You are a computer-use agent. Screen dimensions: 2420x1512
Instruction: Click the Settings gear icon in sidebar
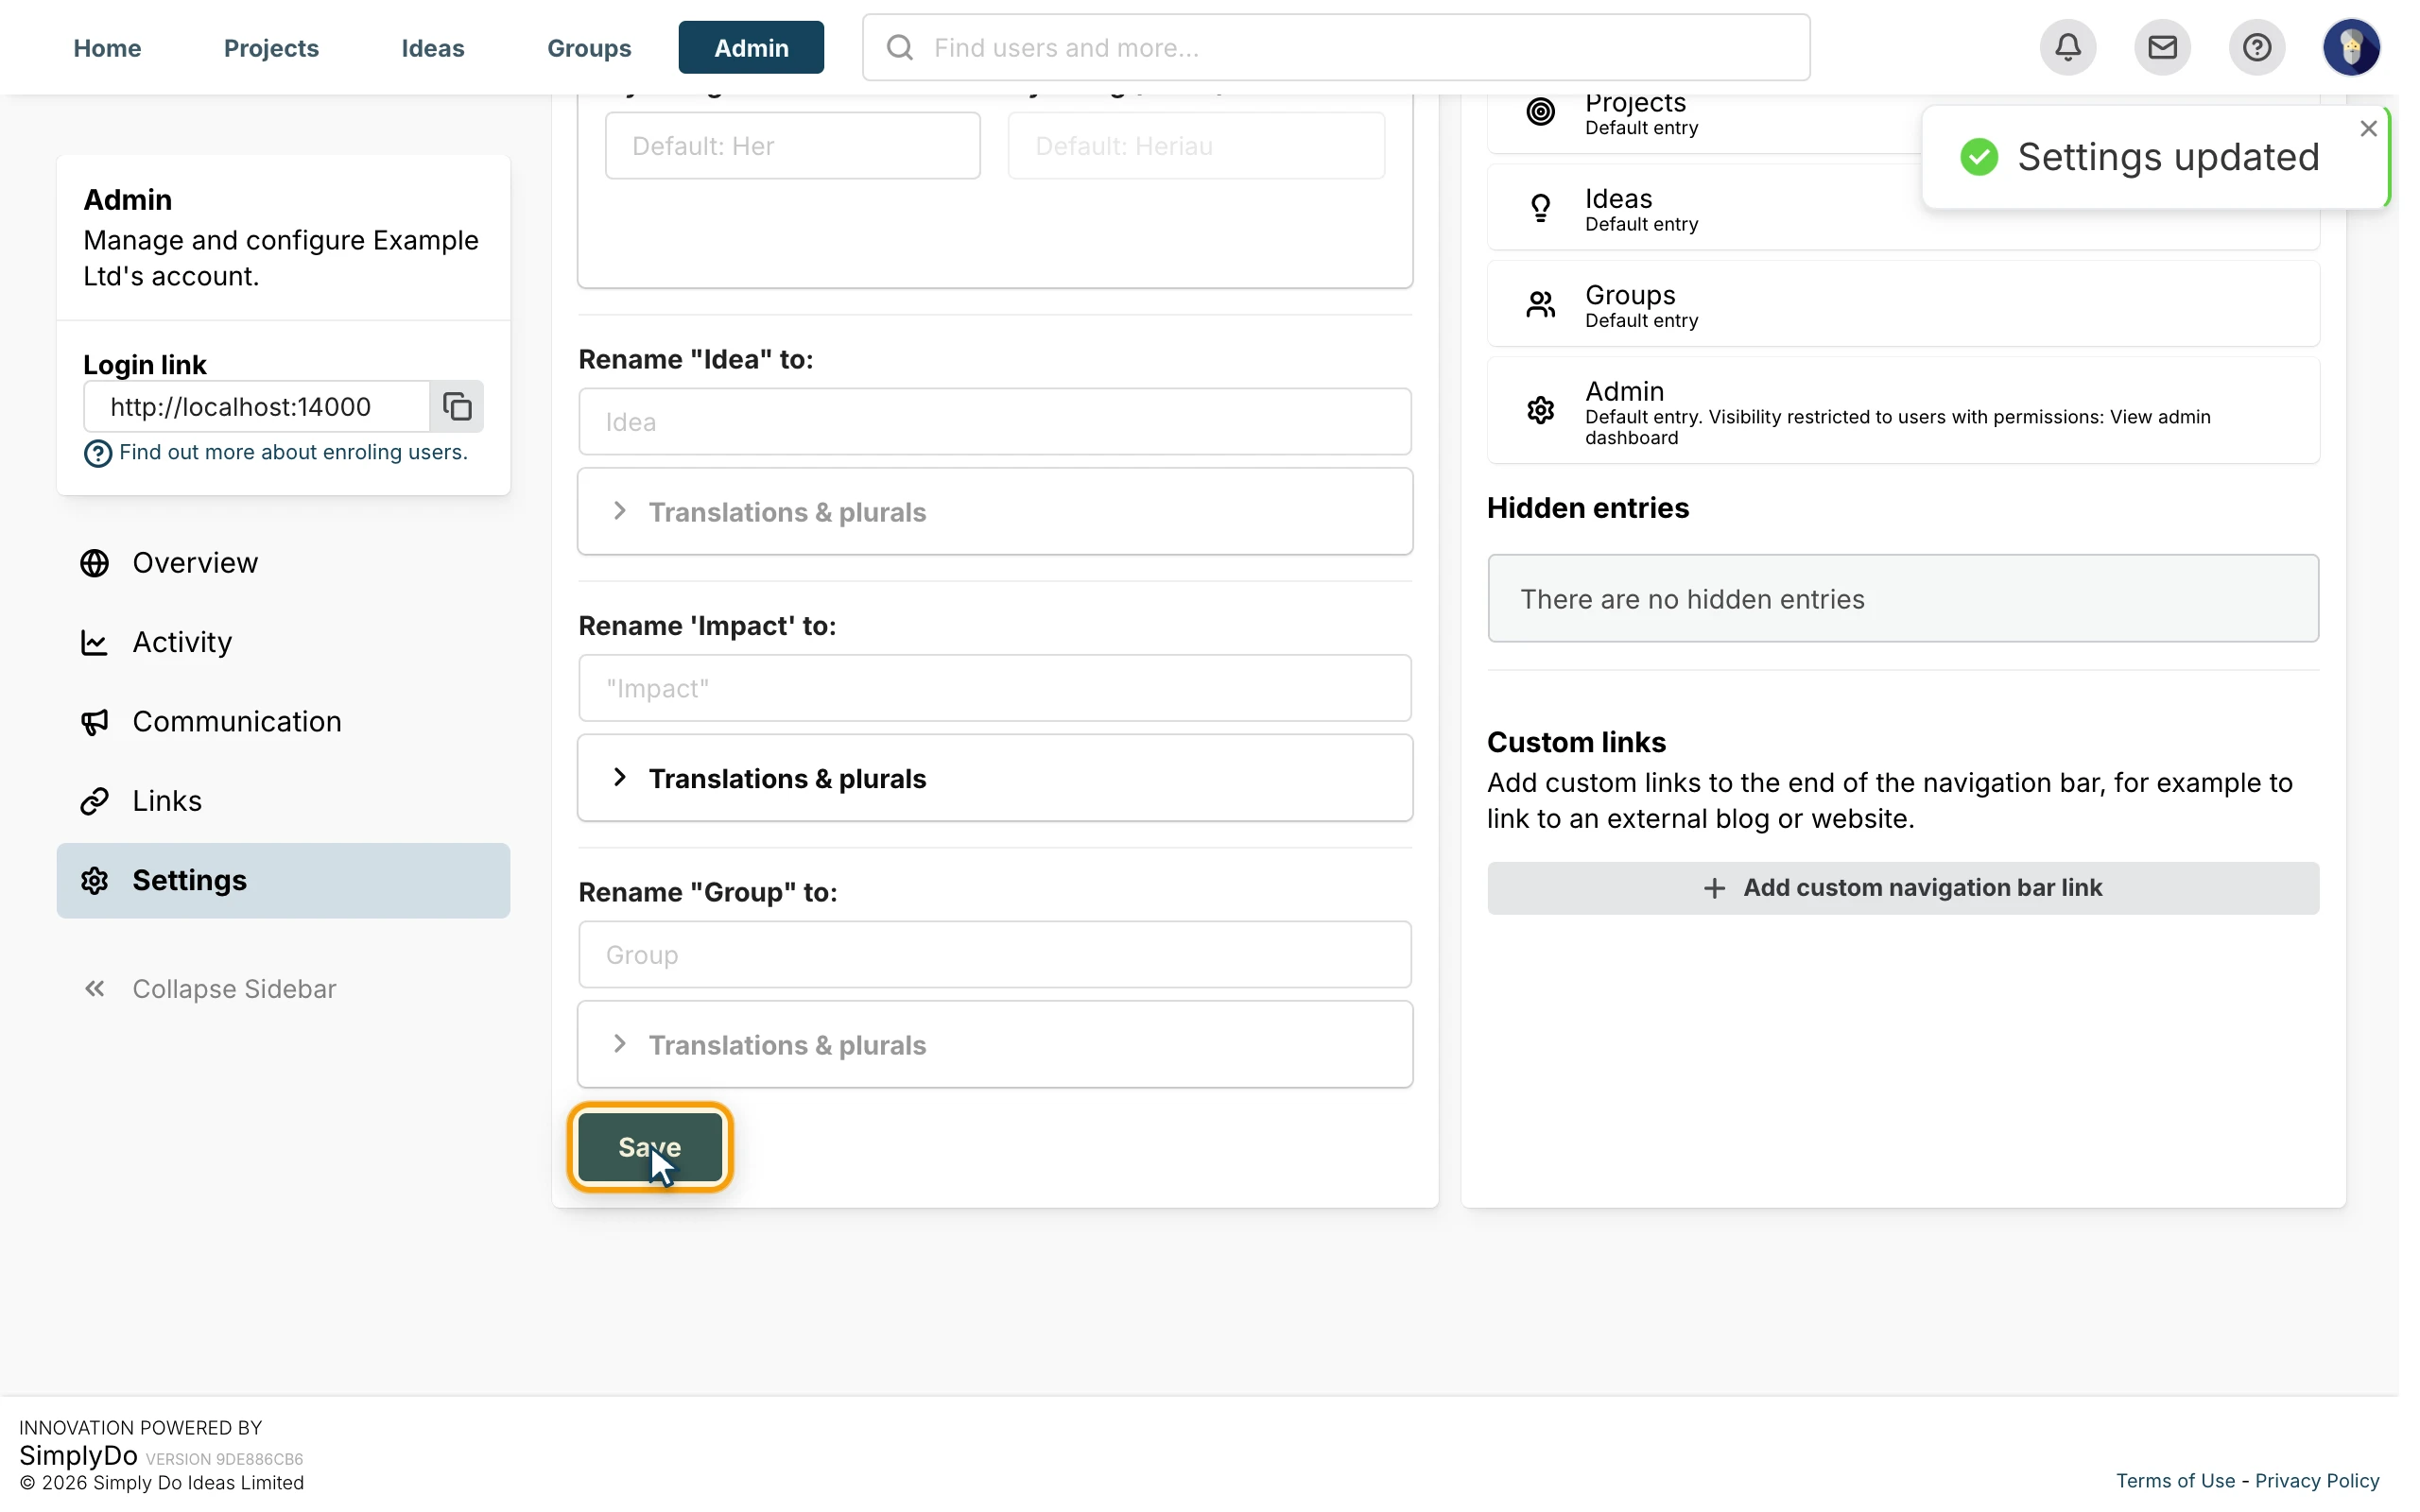(x=95, y=880)
